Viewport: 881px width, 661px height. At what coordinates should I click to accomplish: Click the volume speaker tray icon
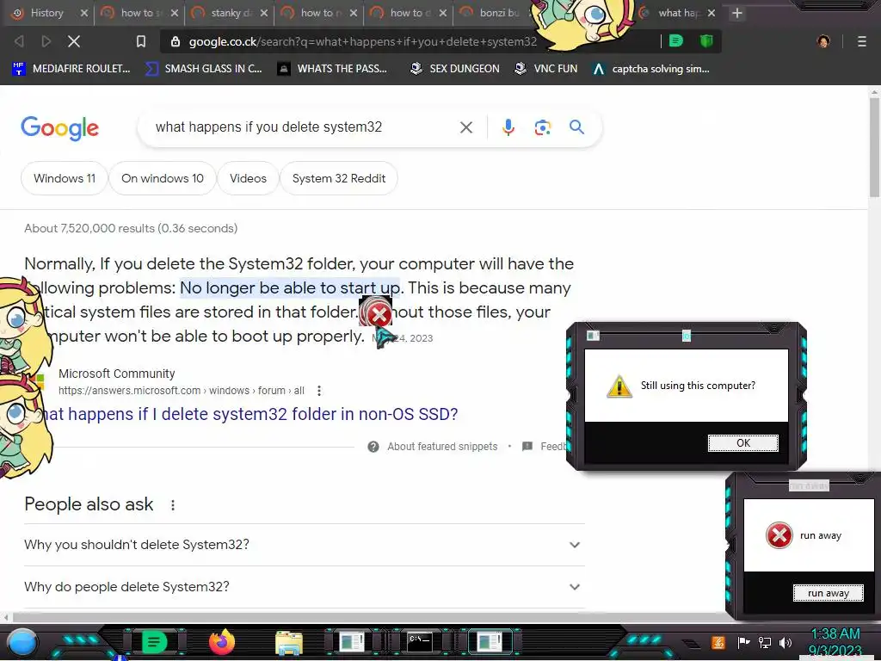tap(786, 642)
